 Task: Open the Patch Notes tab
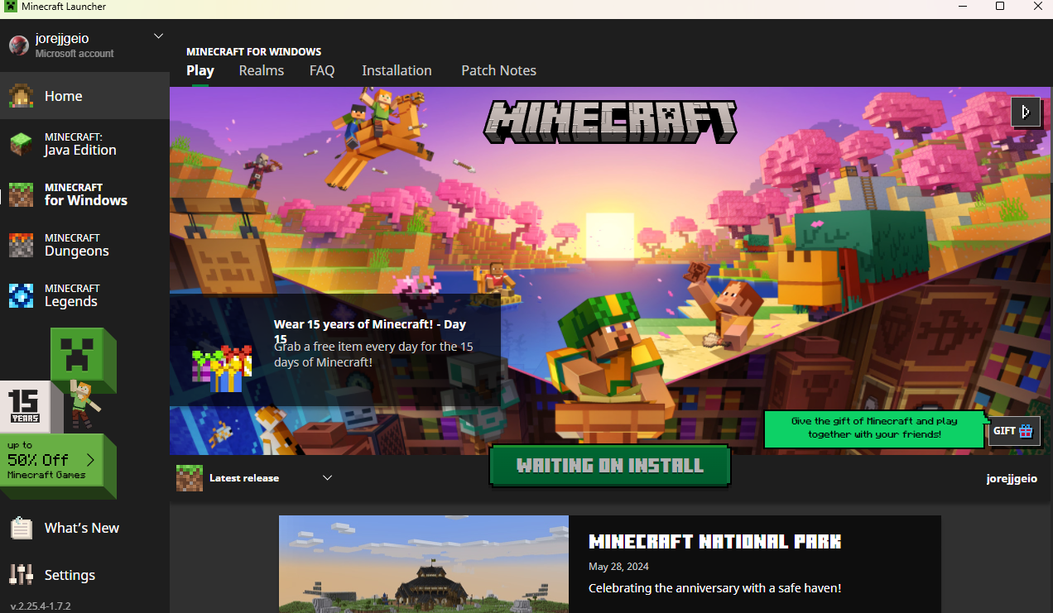(498, 71)
